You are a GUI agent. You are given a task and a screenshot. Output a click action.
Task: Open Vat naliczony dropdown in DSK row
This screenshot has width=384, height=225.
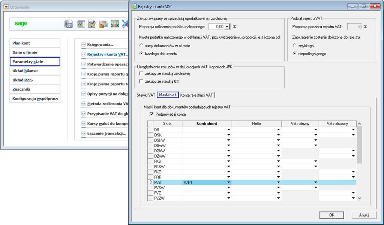pyautogui.click(x=353, y=135)
